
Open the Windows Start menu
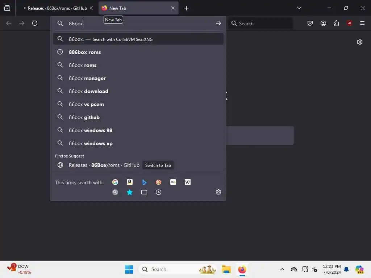tap(129, 269)
